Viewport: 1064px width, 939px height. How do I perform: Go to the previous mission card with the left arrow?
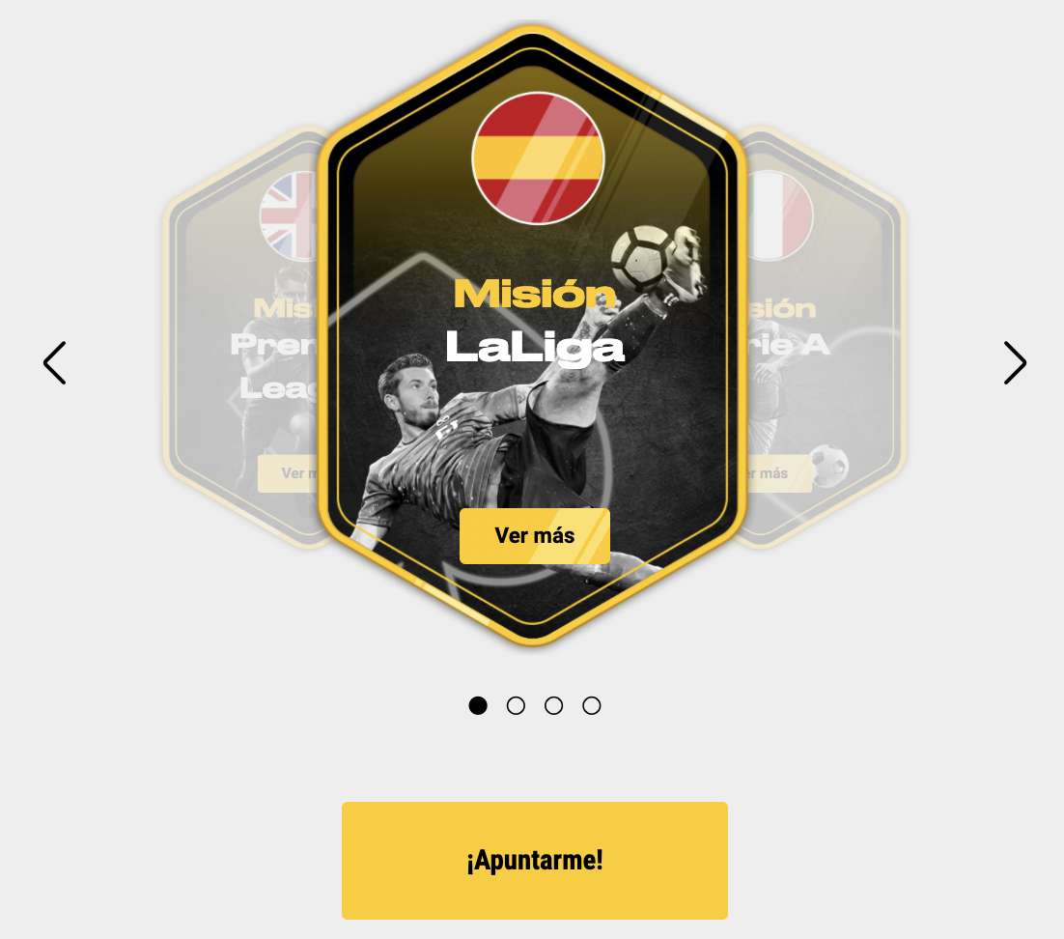[x=54, y=362]
